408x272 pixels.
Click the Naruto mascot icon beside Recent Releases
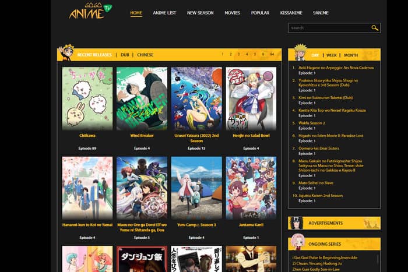tap(66, 52)
